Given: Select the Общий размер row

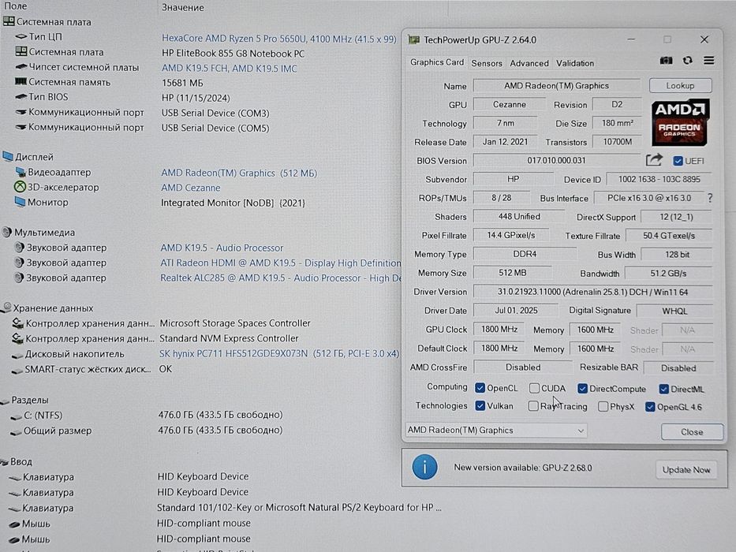Looking at the screenshot, I should [145, 431].
